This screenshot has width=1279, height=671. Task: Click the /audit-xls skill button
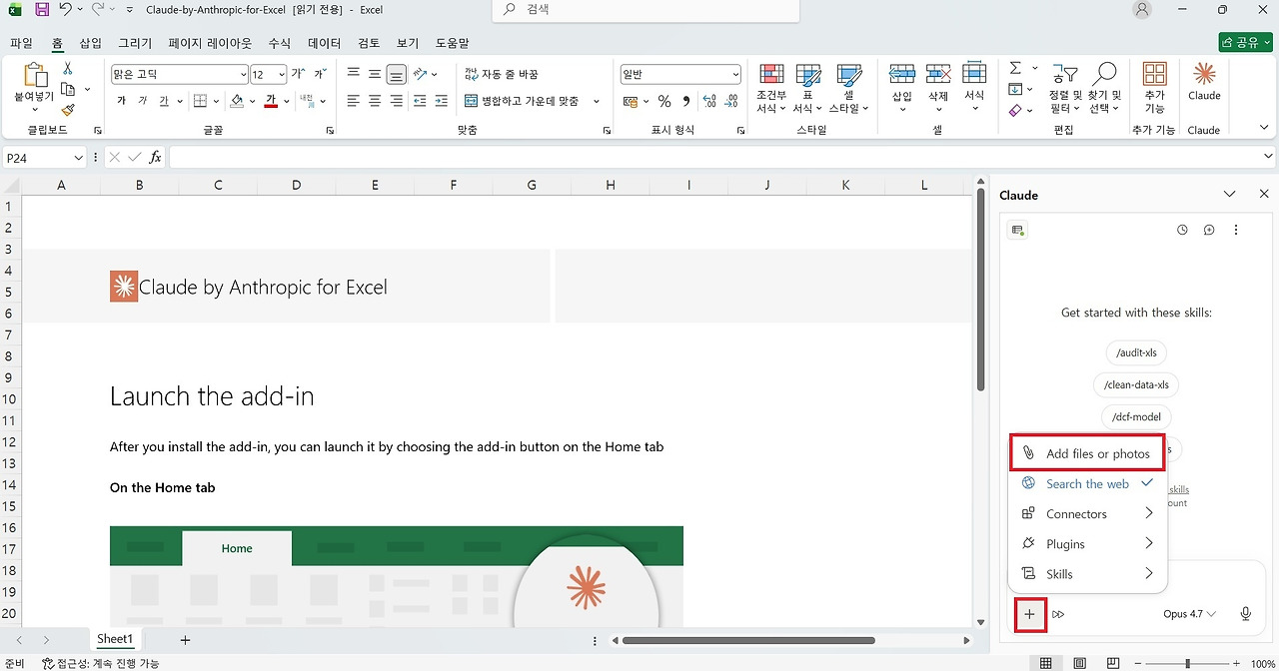pyautogui.click(x=1136, y=352)
